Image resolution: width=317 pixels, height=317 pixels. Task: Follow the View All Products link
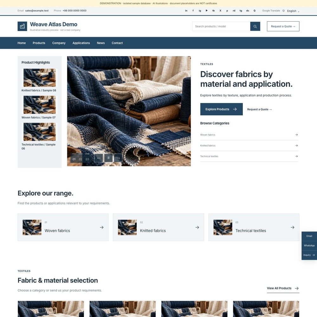click(x=283, y=288)
